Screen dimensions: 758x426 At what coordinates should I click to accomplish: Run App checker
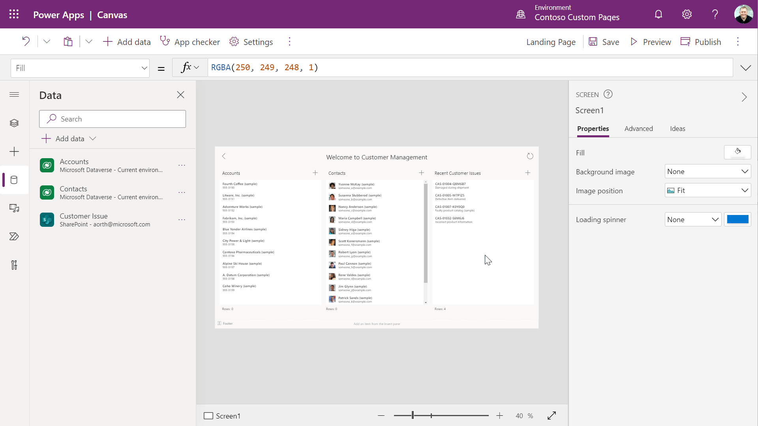pos(190,41)
